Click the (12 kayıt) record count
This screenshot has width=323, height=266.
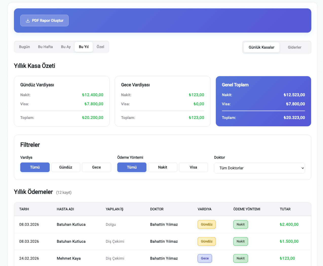tap(64, 193)
